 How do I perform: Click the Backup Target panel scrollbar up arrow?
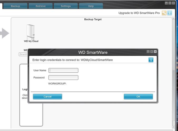coord(173,18)
